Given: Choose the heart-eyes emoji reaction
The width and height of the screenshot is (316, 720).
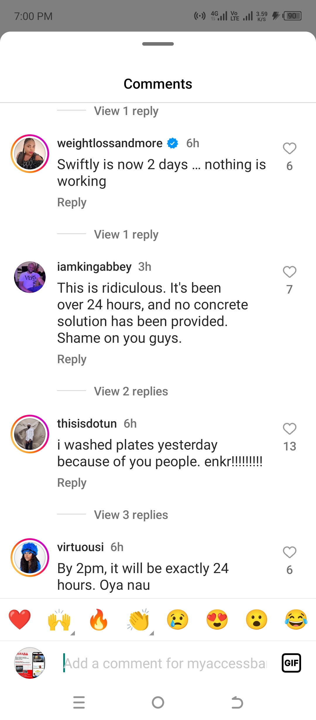Looking at the screenshot, I should (x=217, y=619).
